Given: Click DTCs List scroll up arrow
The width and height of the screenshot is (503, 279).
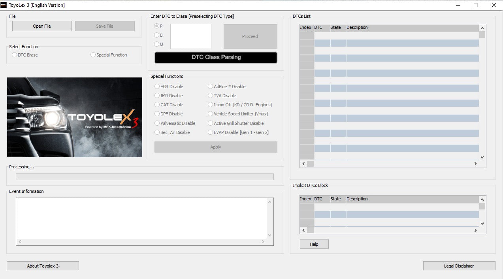Looking at the screenshot, I should click(x=482, y=28).
